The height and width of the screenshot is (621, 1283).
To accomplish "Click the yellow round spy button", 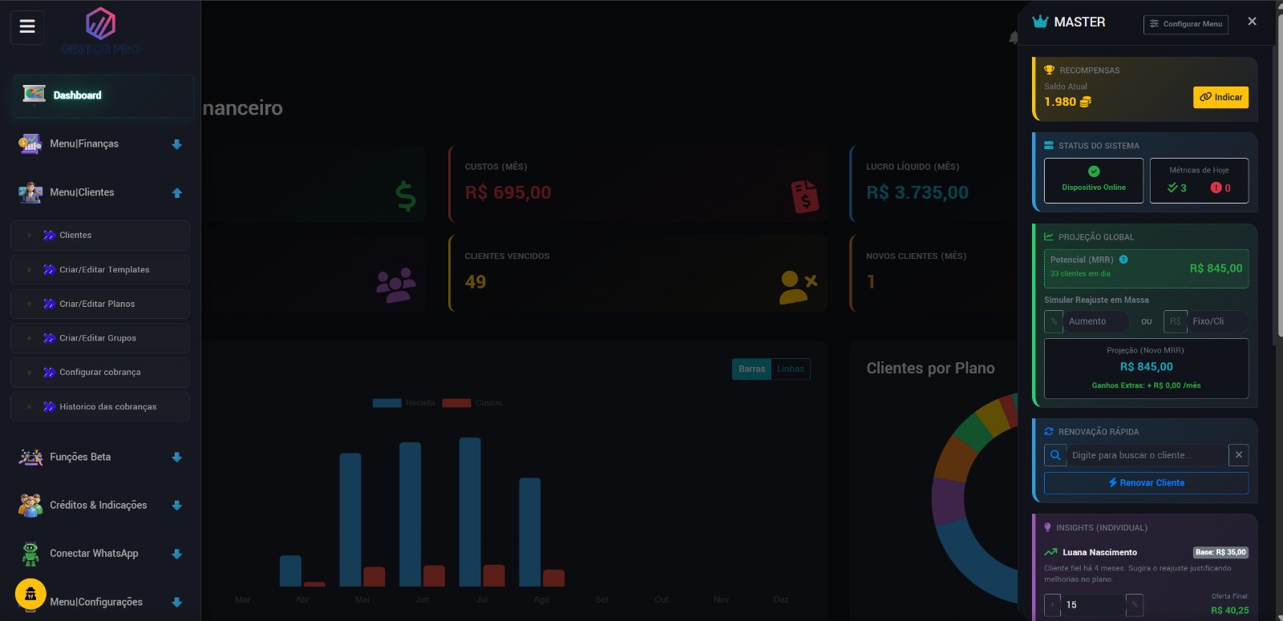I will [x=30, y=594].
